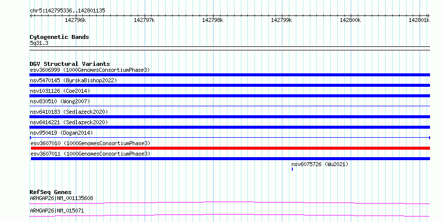Open variant label esv3606999
This screenshot has height=222, width=444.
[x=90, y=70]
